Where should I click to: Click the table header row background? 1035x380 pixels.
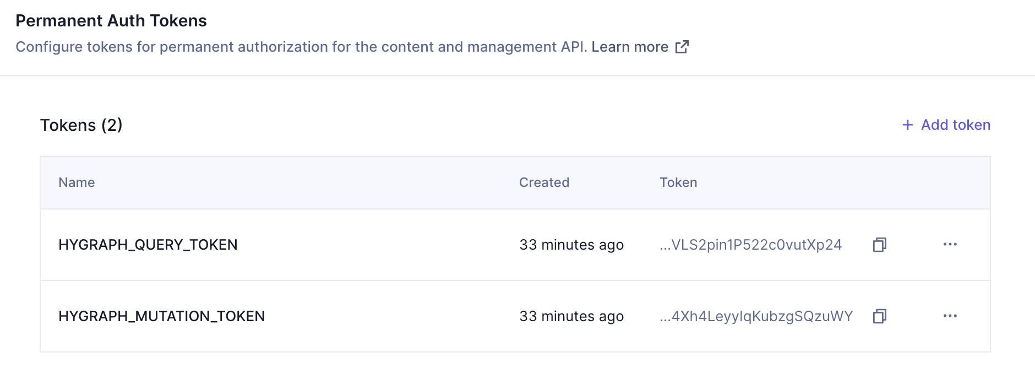pyautogui.click(x=330, y=182)
